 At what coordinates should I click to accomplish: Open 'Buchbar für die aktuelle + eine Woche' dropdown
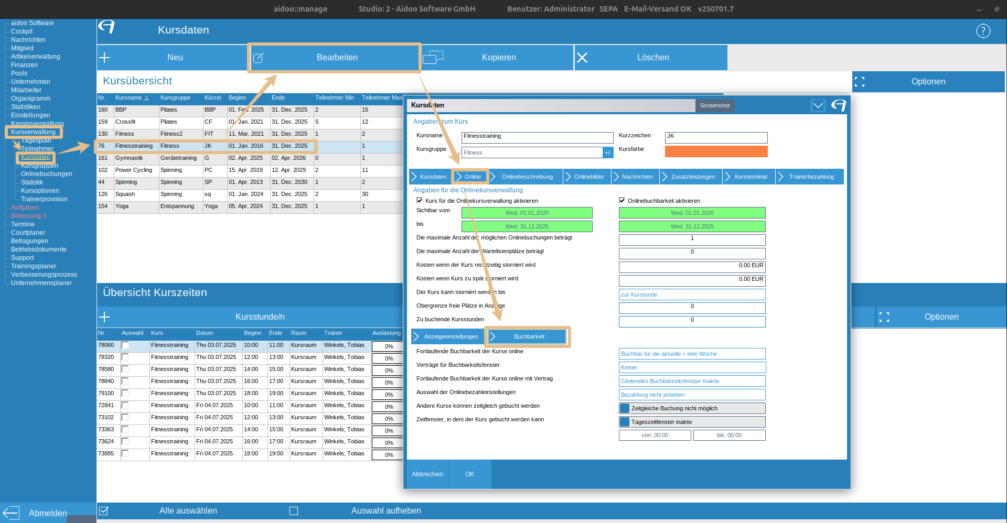692,354
